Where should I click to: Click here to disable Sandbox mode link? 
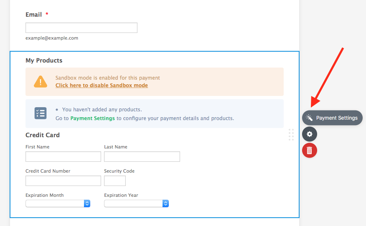[102, 85]
